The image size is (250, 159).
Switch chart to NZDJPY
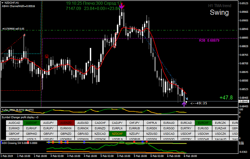click(134, 134)
